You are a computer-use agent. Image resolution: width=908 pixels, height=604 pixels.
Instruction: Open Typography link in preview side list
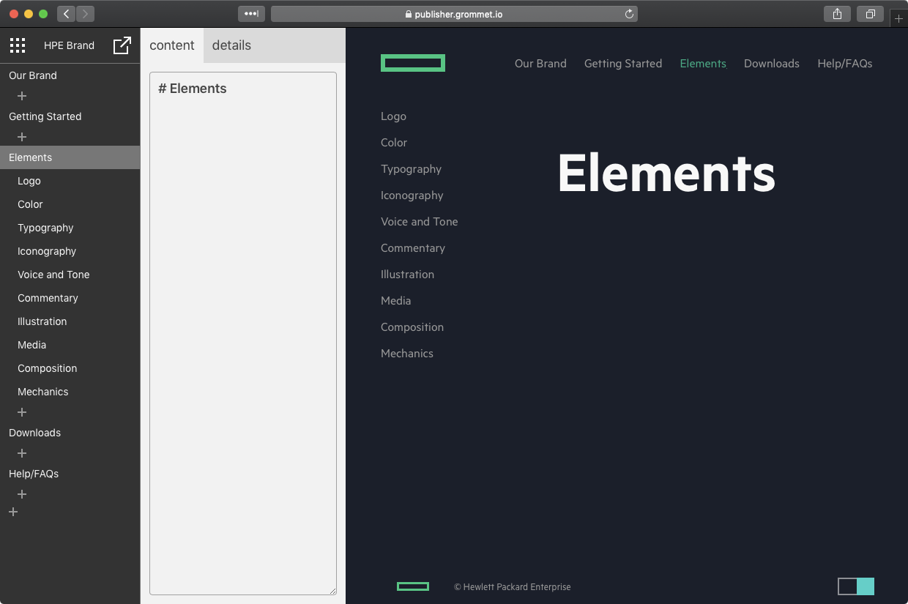(411, 169)
